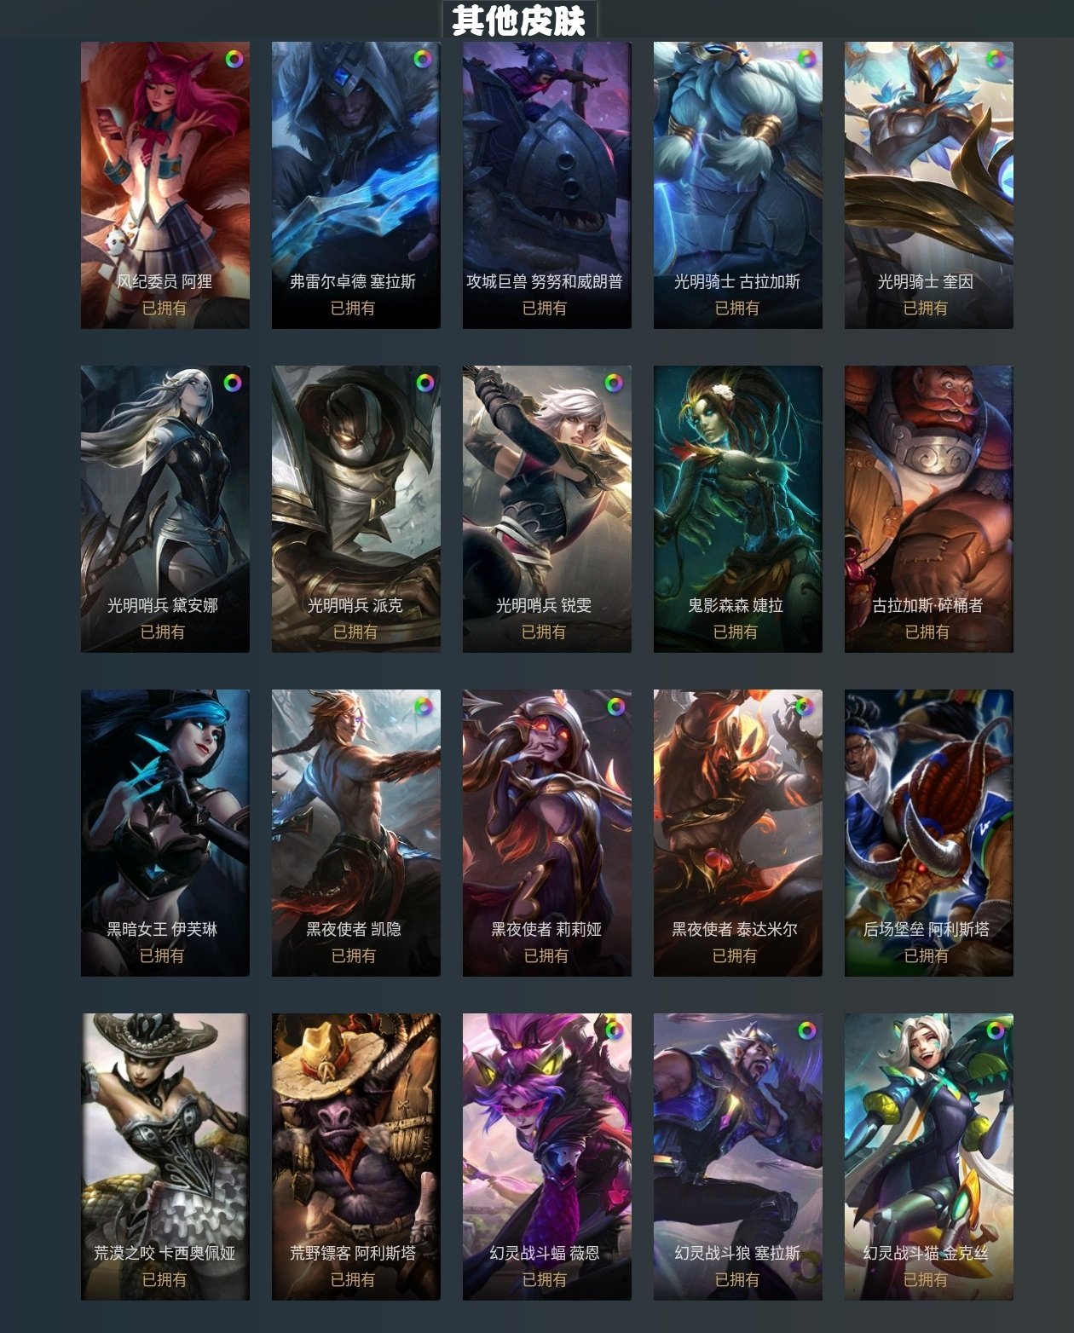Select the 黑暗女王 伊芙琳 skin thumbnail
The width and height of the screenshot is (1074, 1333).
pos(165,833)
